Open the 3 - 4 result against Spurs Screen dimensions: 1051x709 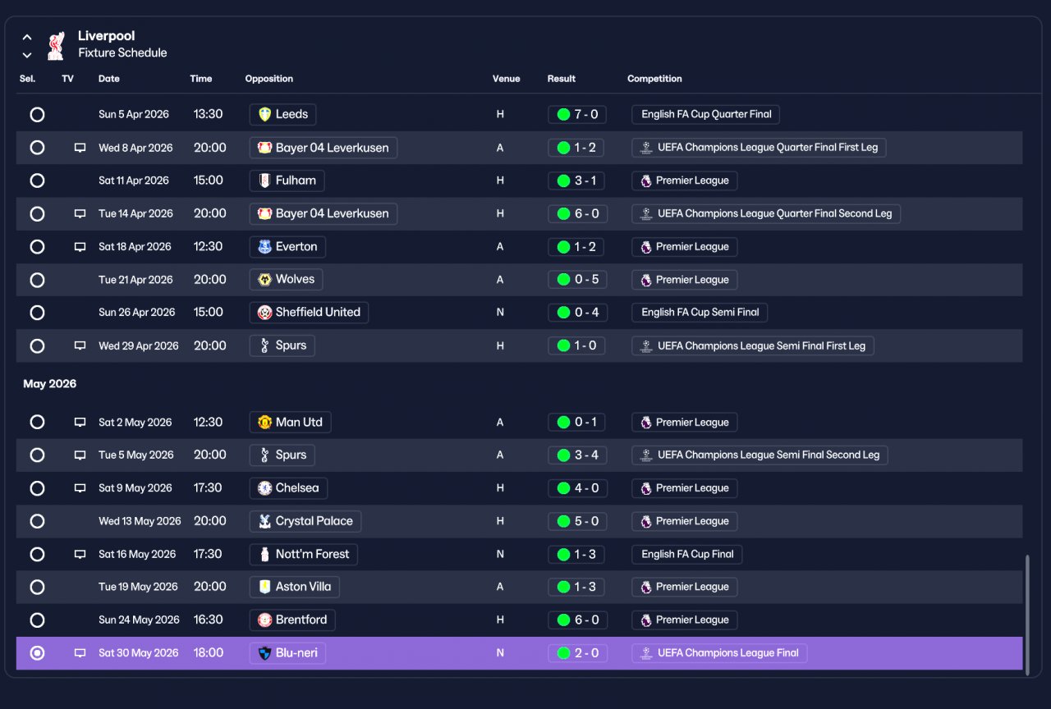(x=577, y=455)
